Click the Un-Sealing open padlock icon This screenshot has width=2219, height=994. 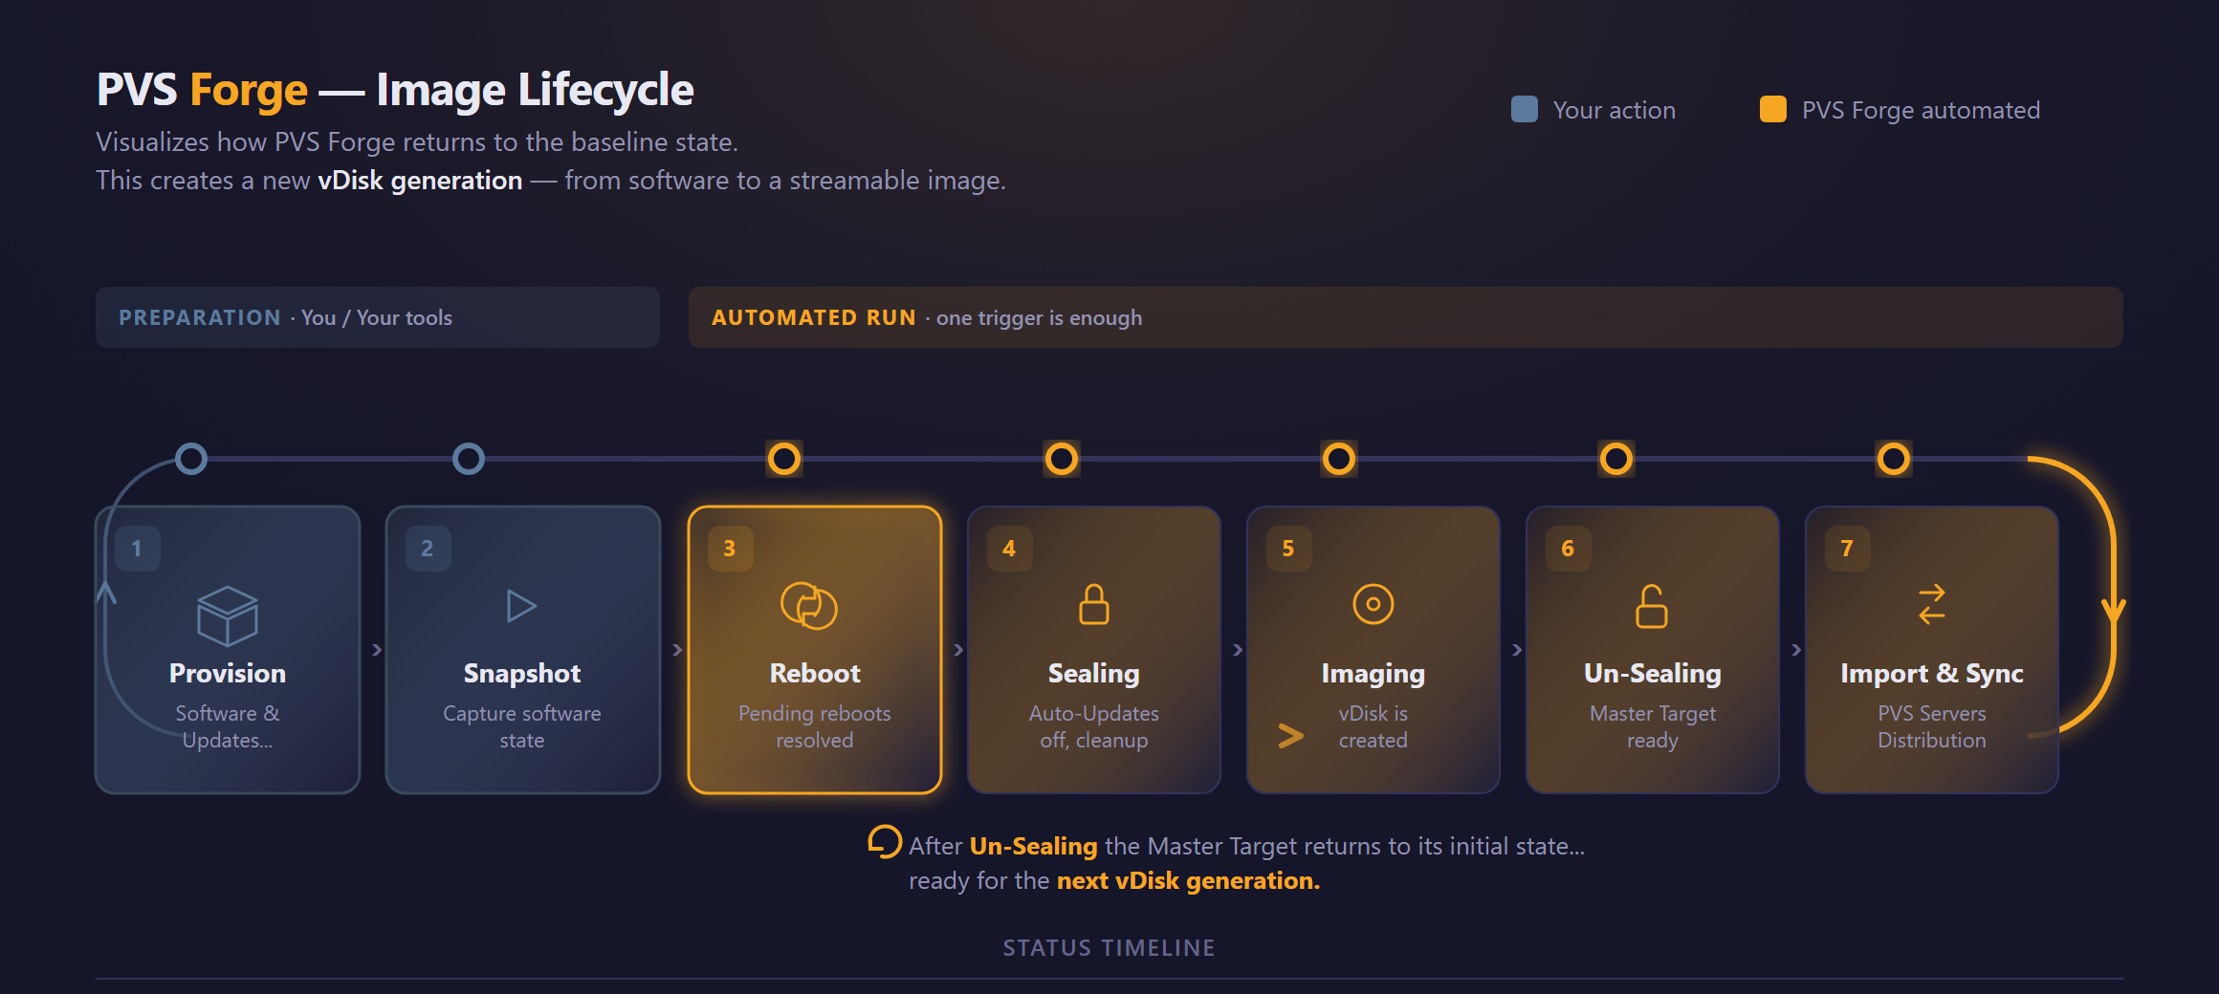coord(1652,606)
